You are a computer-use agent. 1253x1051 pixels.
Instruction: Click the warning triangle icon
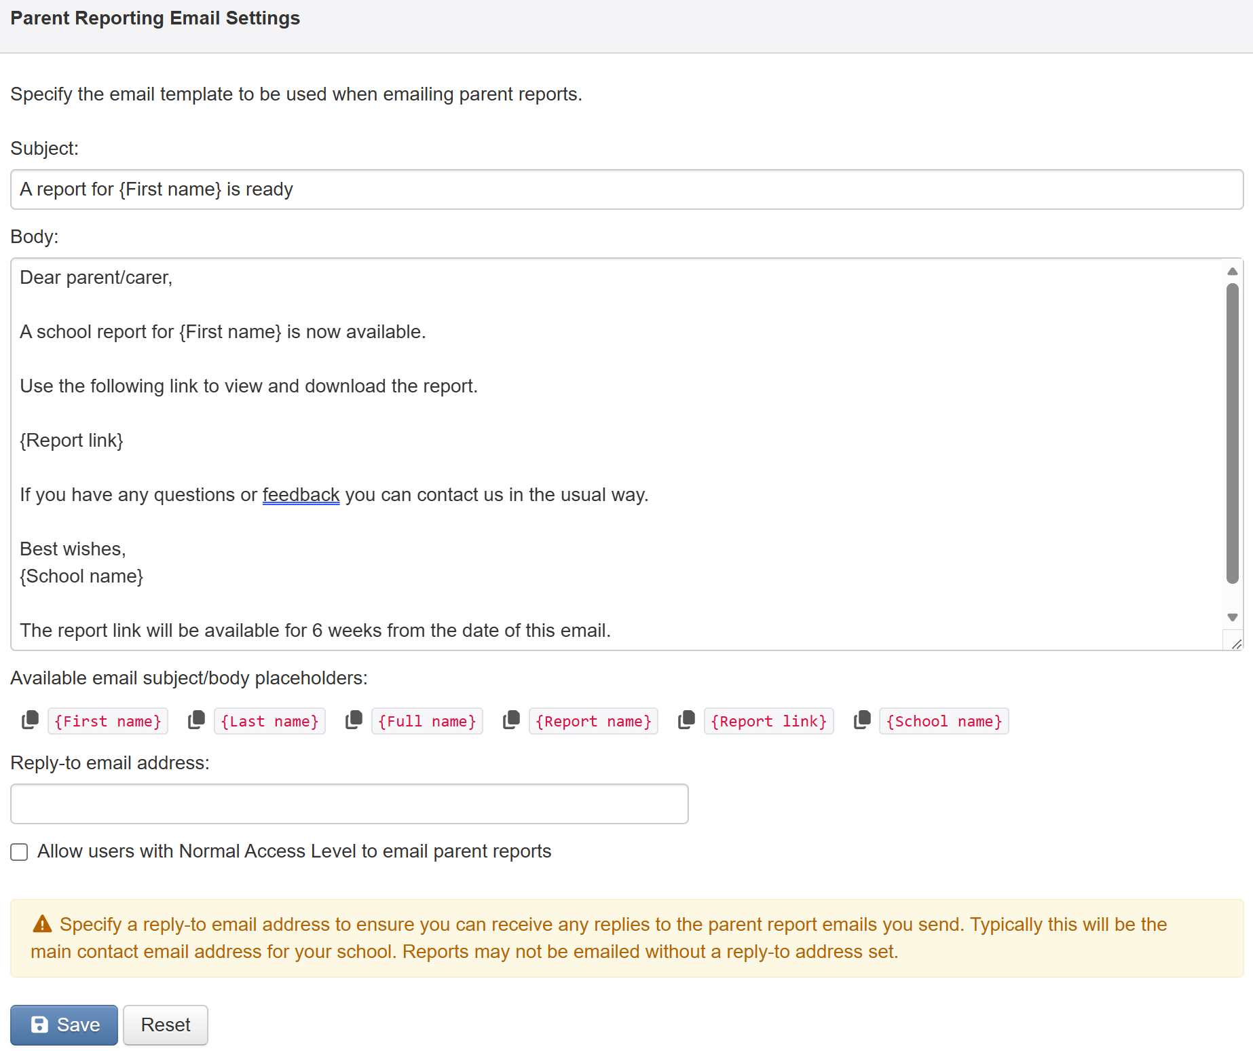(42, 924)
